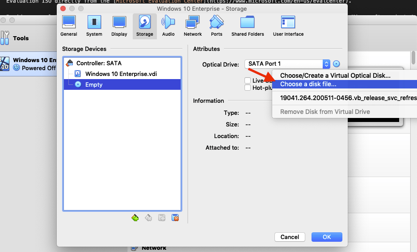This screenshot has height=252, width=417.
Task: Open the General settings section
Action: pos(69,26)
